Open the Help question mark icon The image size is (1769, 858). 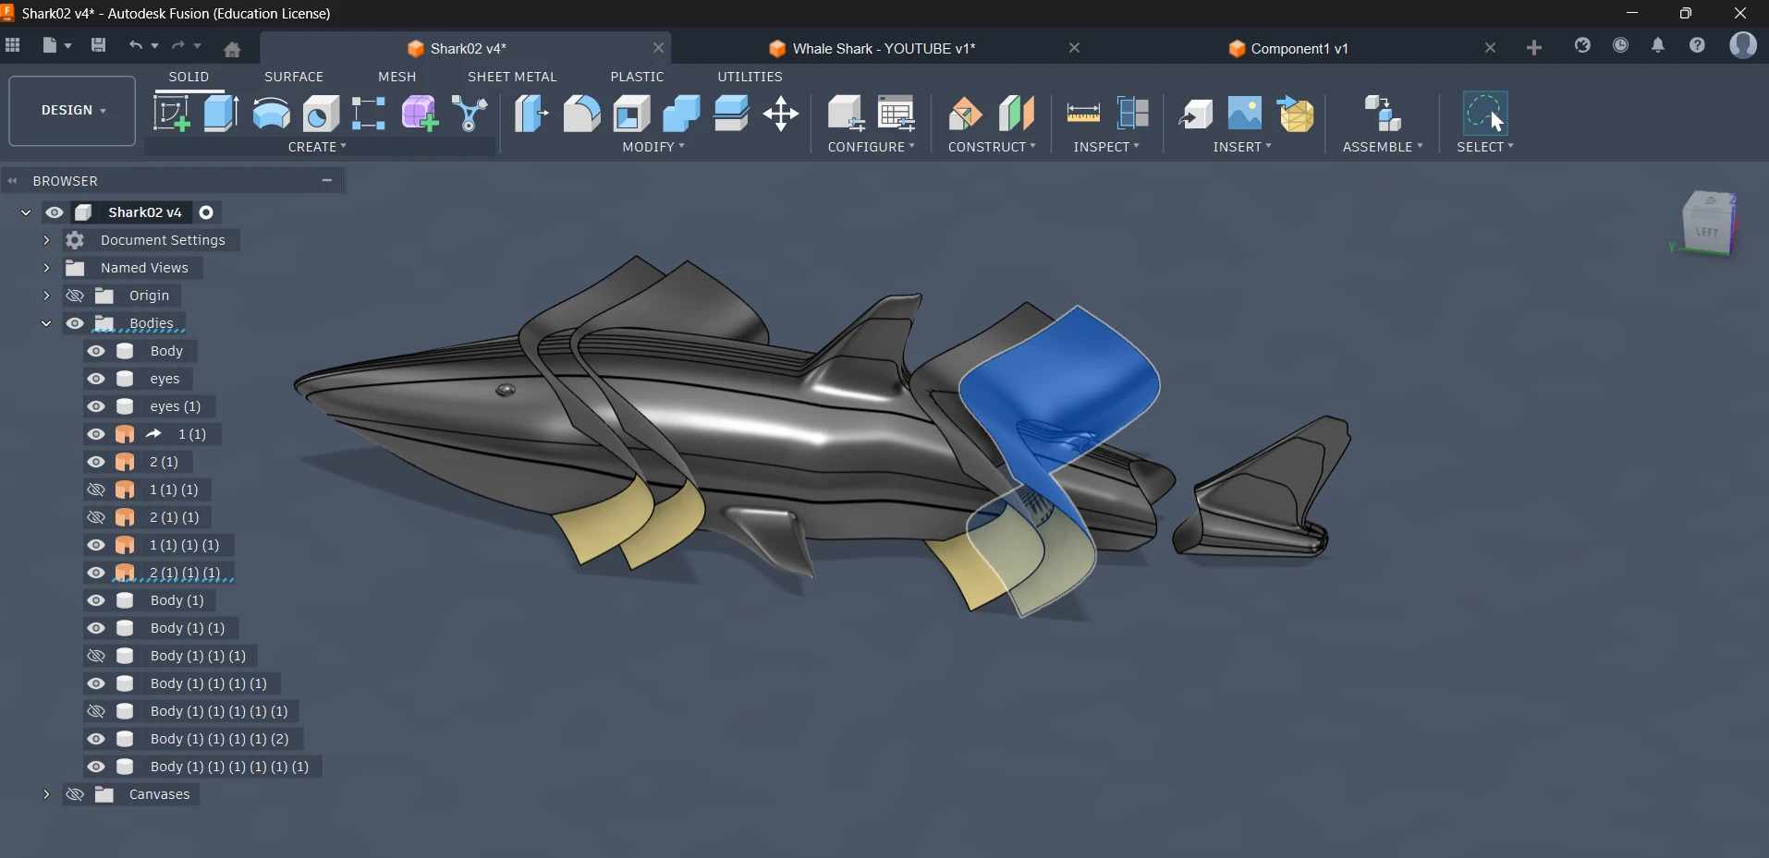(1697, 45)
